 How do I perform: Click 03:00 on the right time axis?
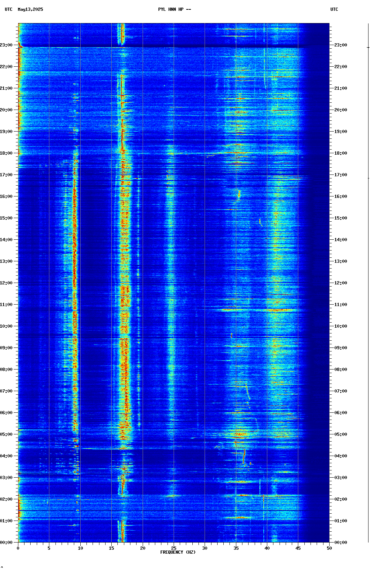point(341,478)
